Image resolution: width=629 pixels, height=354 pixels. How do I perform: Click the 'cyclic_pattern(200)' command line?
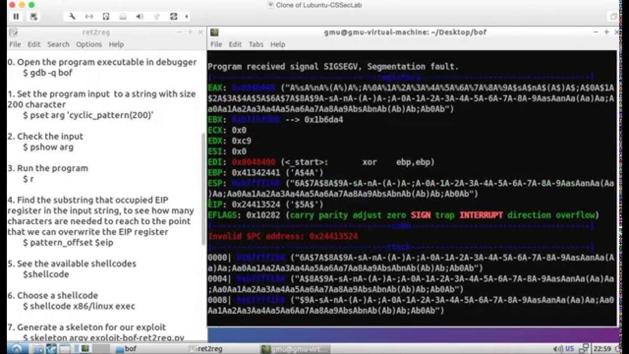pos(88,115)
